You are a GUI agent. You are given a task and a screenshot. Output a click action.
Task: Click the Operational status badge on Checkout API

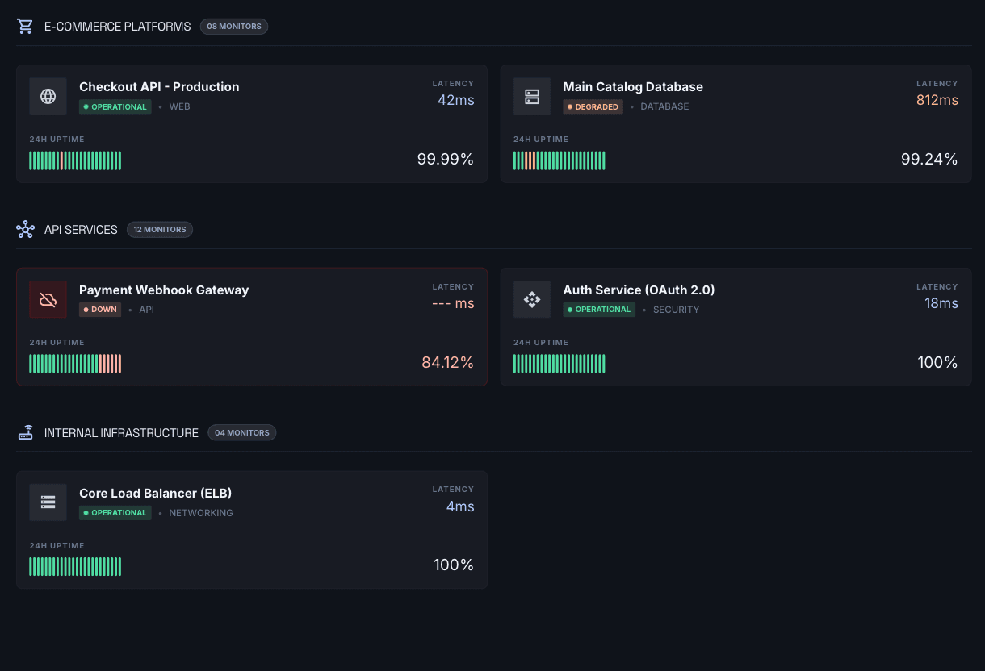click(115, 106)
